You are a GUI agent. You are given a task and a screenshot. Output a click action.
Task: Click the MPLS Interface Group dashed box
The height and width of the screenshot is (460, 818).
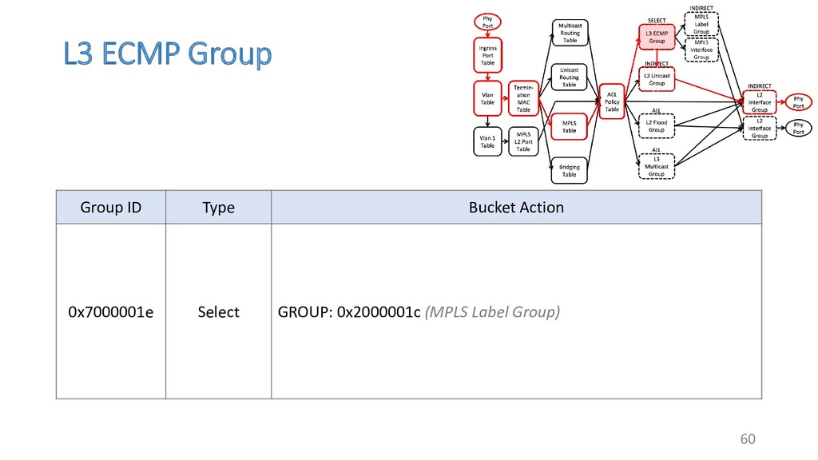pyautogui.click(x=701, y=50)
